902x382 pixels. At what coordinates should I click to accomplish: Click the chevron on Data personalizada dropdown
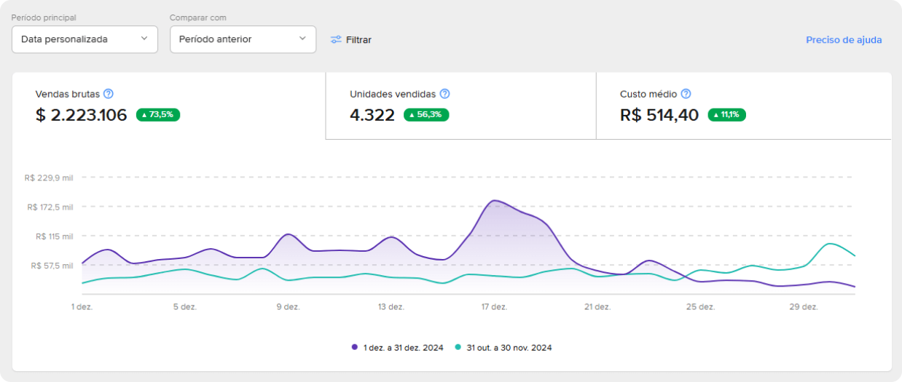coord(144,39)
